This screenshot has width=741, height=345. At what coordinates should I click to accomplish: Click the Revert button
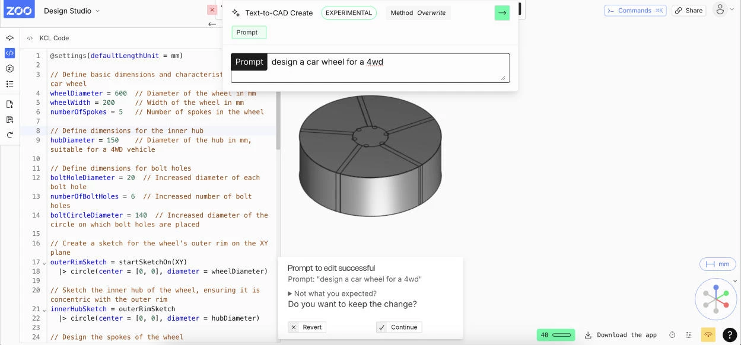(x=307, y=327)
